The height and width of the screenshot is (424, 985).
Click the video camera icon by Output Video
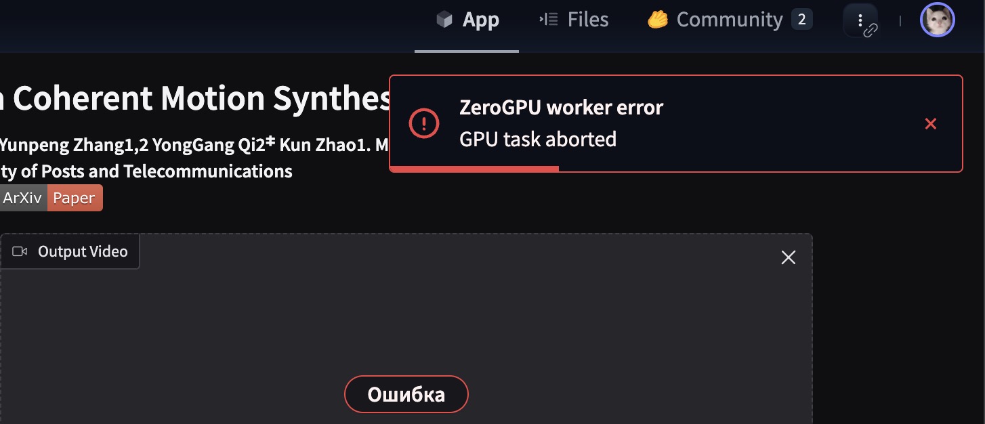pyautogui.click(x=20, y=252)
